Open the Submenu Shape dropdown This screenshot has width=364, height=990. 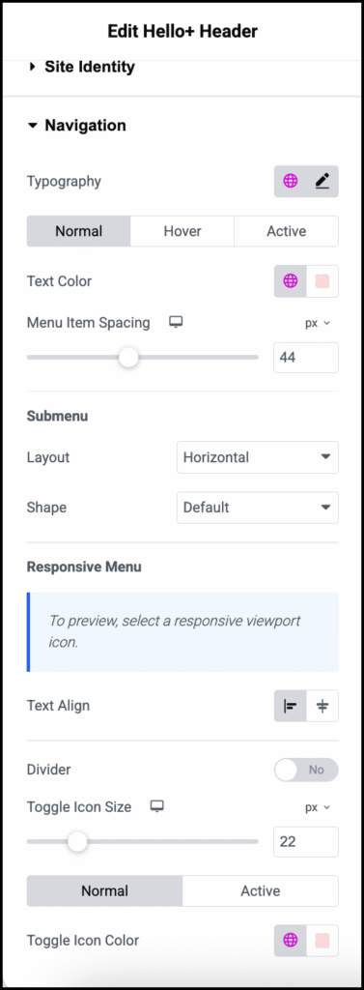[x=258, y=508]
